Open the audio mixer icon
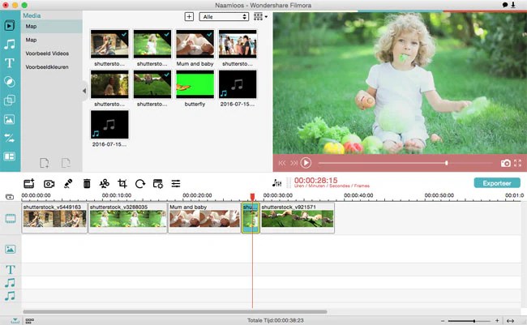The width and height of the screenshot is (527, 325). tap(276, 183)
